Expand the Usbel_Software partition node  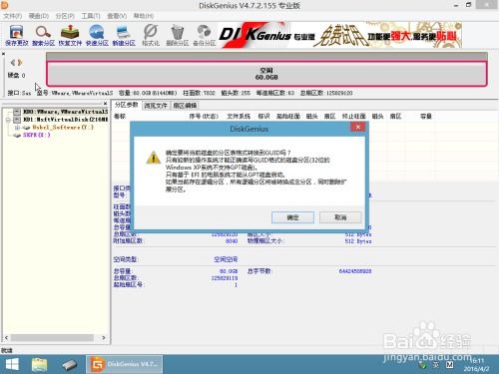[x=17, y=128]
